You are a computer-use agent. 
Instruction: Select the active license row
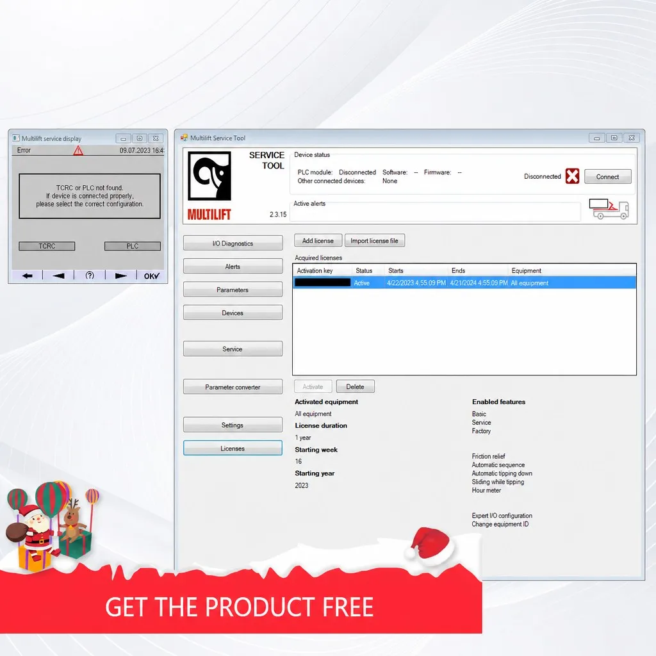click(464, 283)
